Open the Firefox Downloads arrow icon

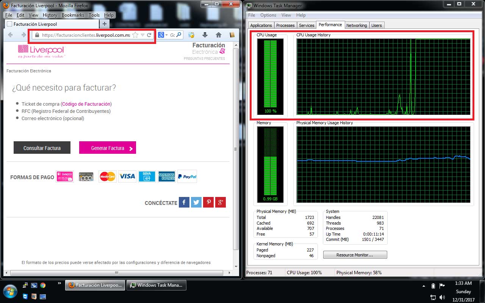[x=205, y=35]
